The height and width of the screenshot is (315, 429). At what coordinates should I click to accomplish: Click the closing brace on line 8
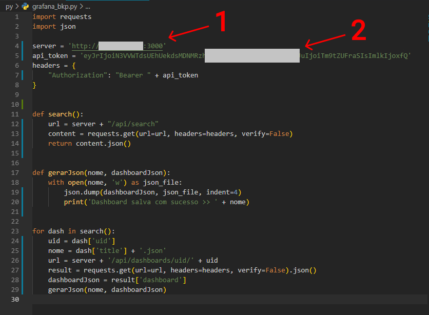34,85
